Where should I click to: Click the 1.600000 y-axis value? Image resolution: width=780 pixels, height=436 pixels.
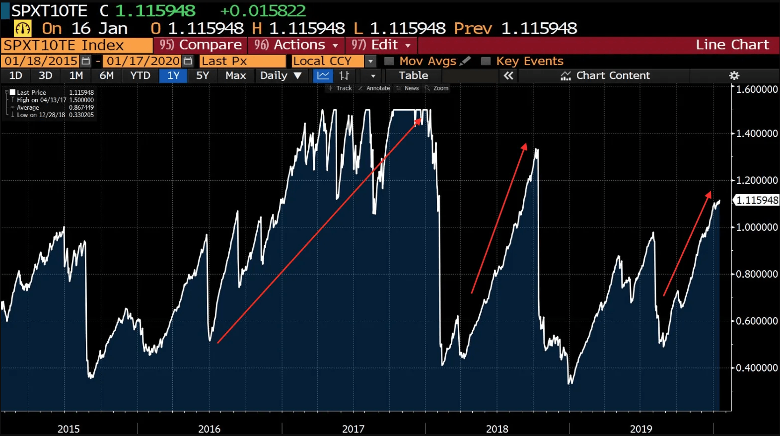pyautogui.click(x=757, y=89)
